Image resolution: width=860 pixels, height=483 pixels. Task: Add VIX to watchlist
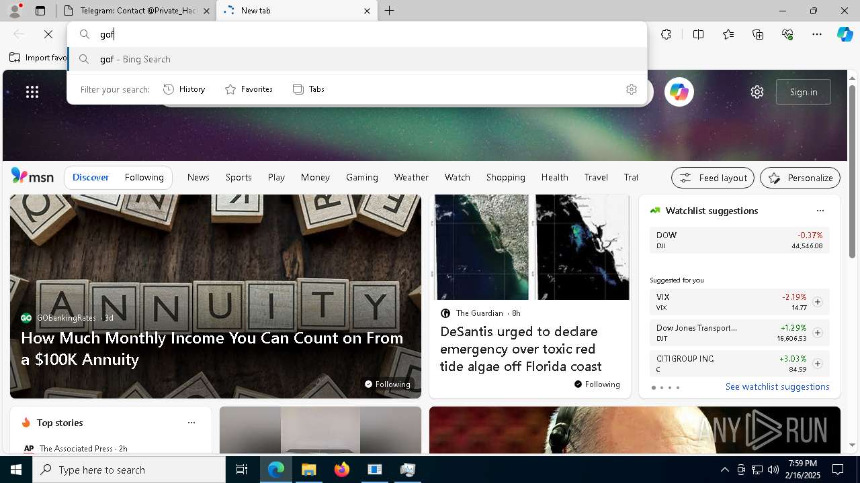tap(817, 302)
